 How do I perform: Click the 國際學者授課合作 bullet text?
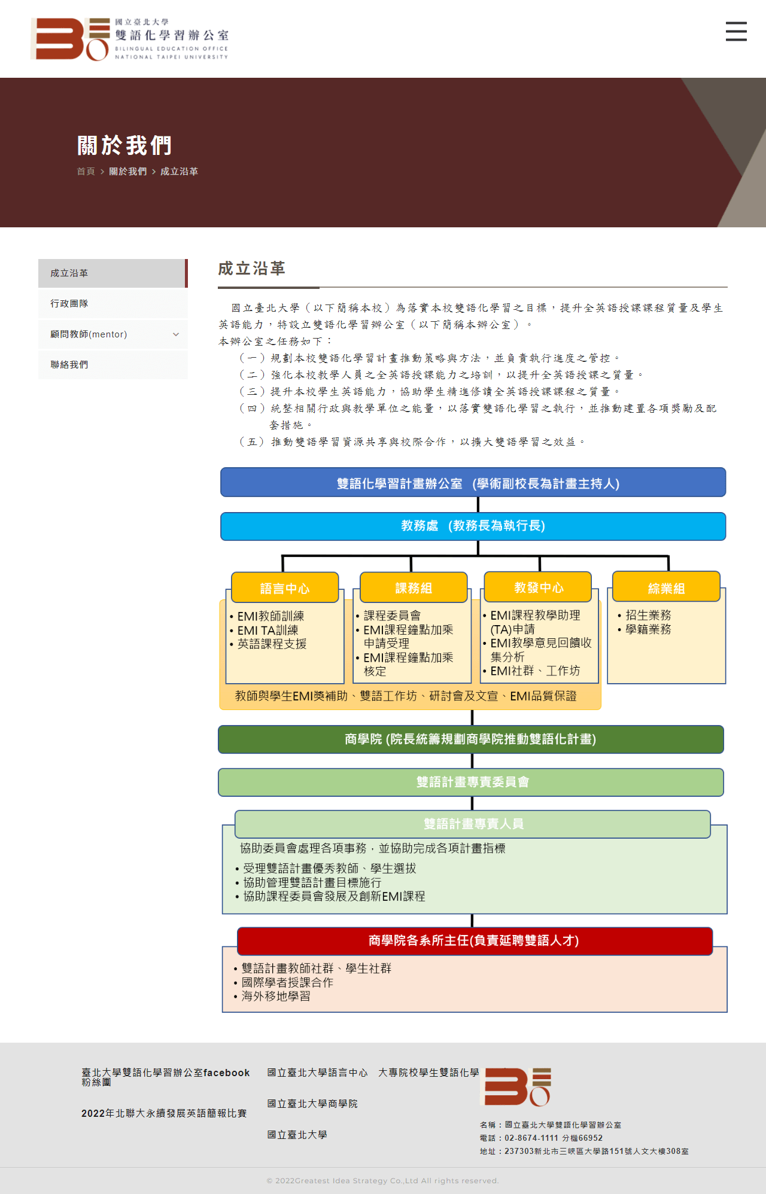pos(287,982)
